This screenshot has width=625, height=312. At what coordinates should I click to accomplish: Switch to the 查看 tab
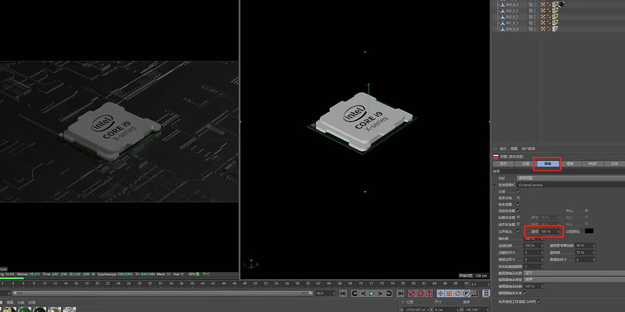click(x=548, y=164)
